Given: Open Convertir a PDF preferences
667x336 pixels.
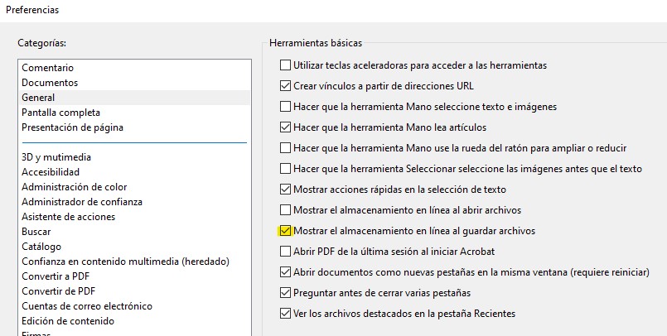Looking at the screenshot, I should pos(57,276).
